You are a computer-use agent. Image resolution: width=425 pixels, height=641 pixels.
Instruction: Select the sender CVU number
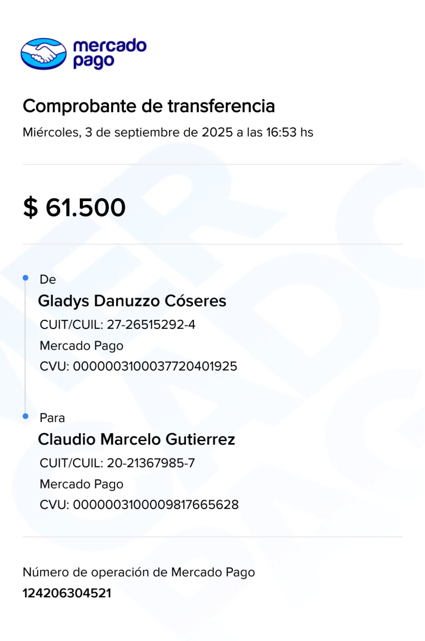point(138,366)
